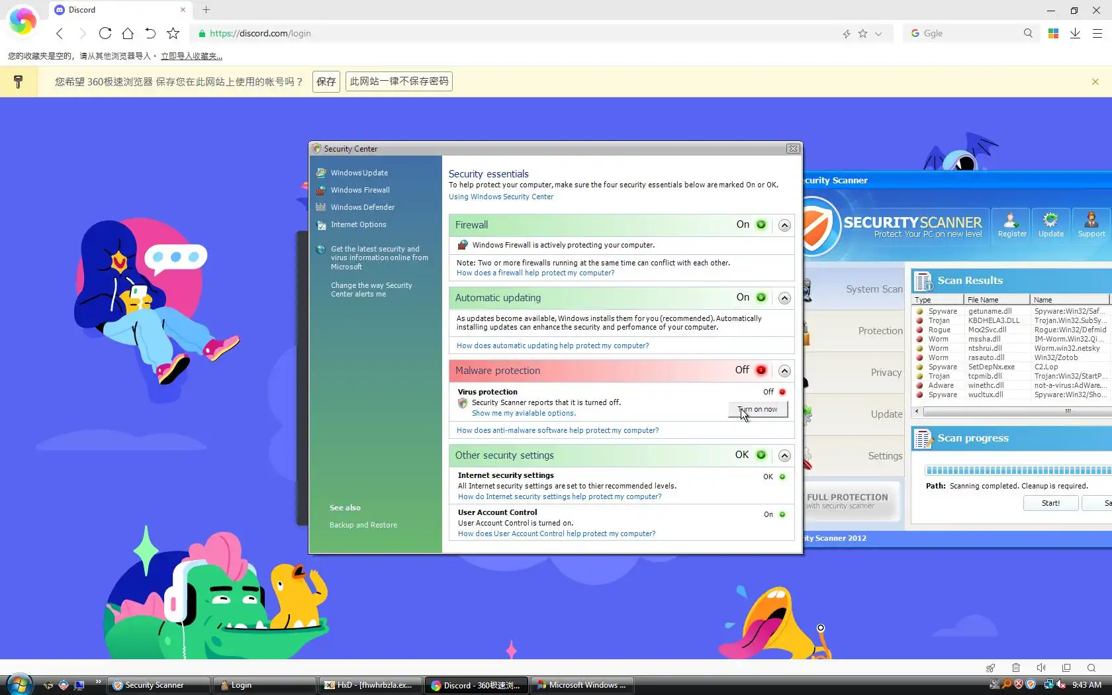The width and height of the screenshot is (1112, 695).
Task: Click the undo/restore closed tab icon
Action: (x=150, y=33)
